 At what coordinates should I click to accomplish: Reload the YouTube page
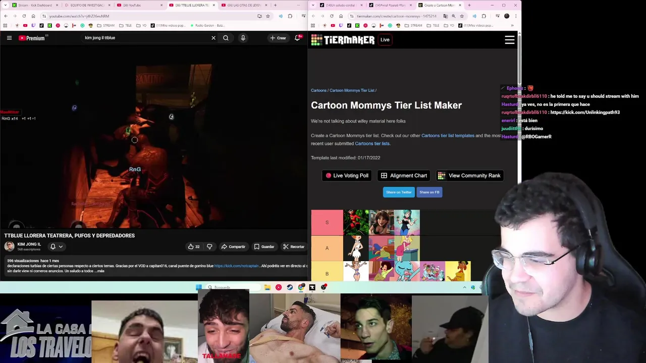[x=24, y=16]
